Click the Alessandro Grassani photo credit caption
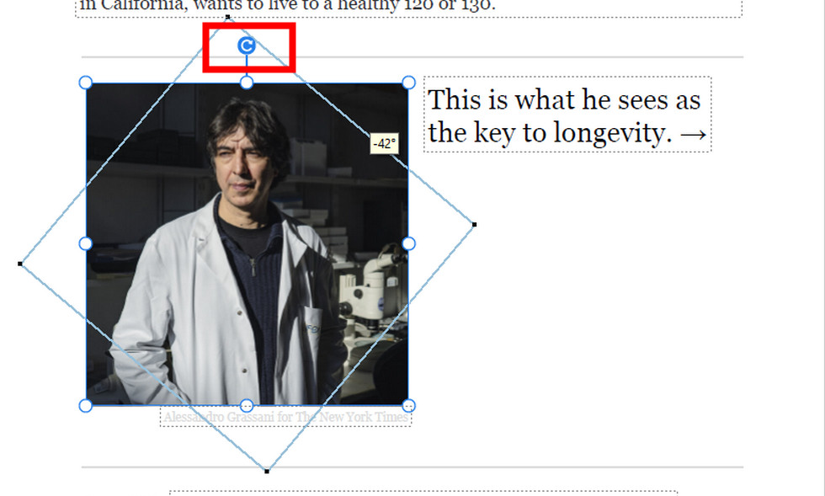This screenshot has height=496, width=825. 285,417
